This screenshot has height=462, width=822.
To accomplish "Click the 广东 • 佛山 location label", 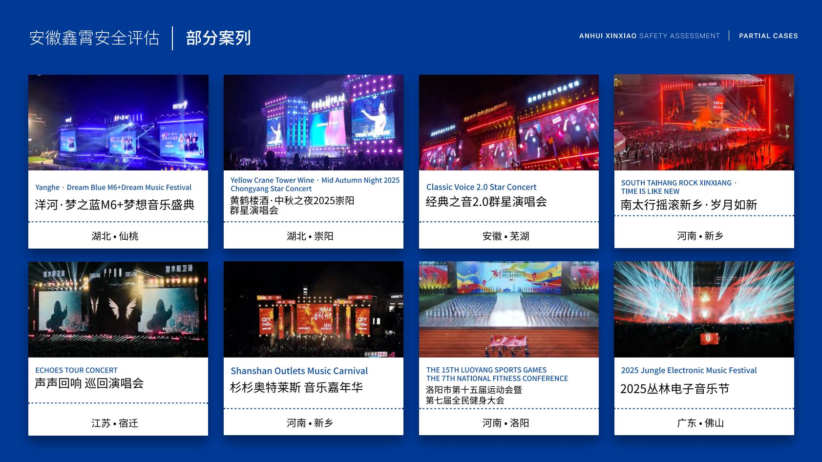I will point(700,423).
